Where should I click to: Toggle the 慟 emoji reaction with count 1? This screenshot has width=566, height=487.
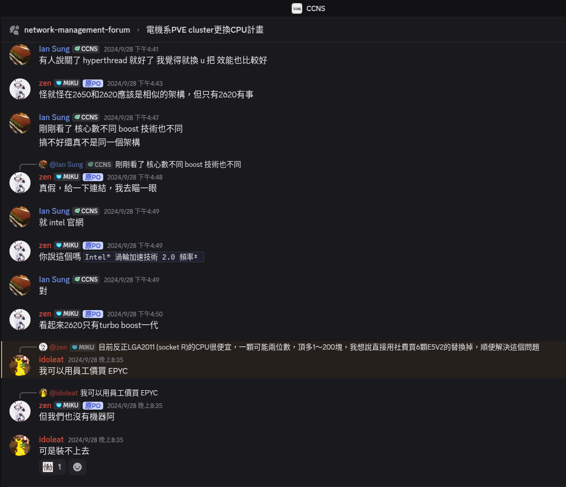click(x=52, y=467)
